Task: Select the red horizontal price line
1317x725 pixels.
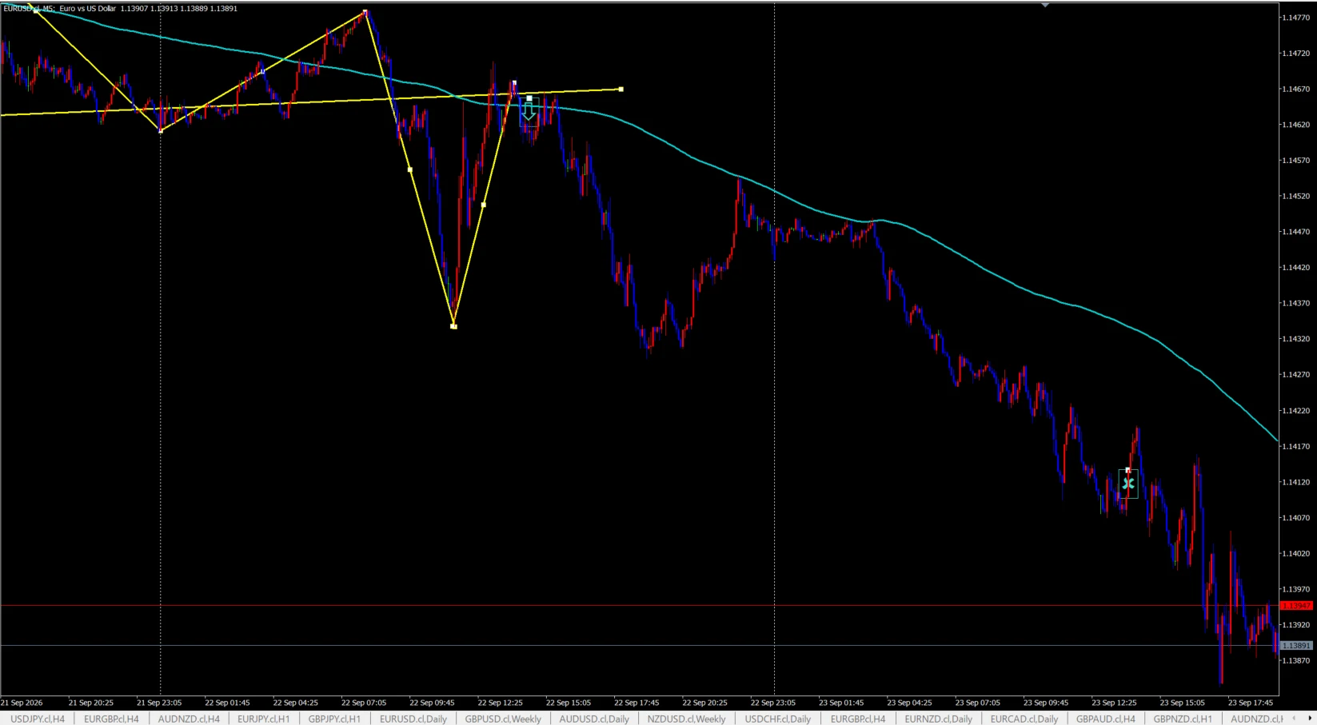Action: (640, 605)
